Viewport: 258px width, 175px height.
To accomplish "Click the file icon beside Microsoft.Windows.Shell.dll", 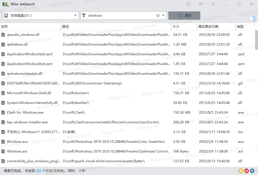I will (x=3, y=93).
